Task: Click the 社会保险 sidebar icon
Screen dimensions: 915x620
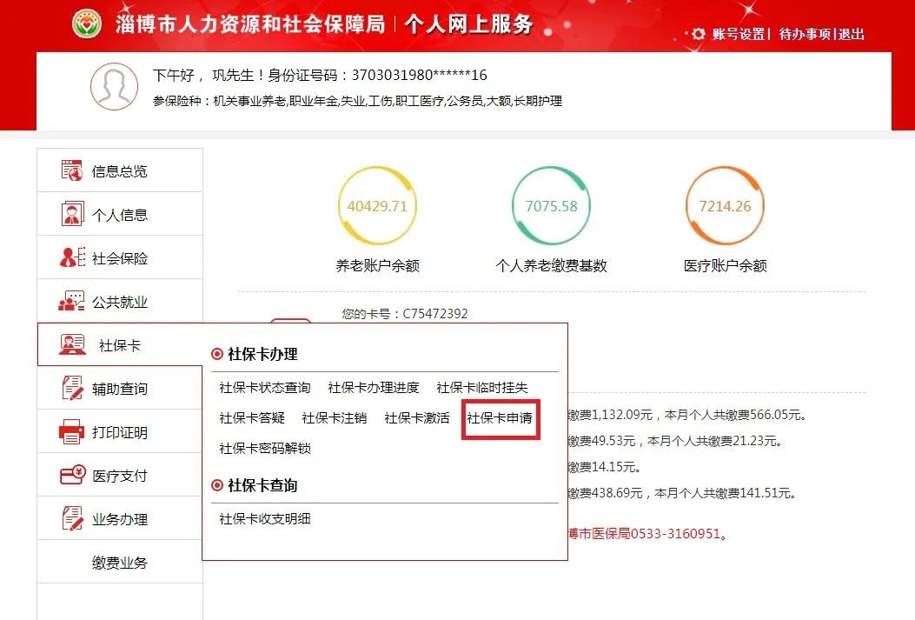Action: click(72, 257)
